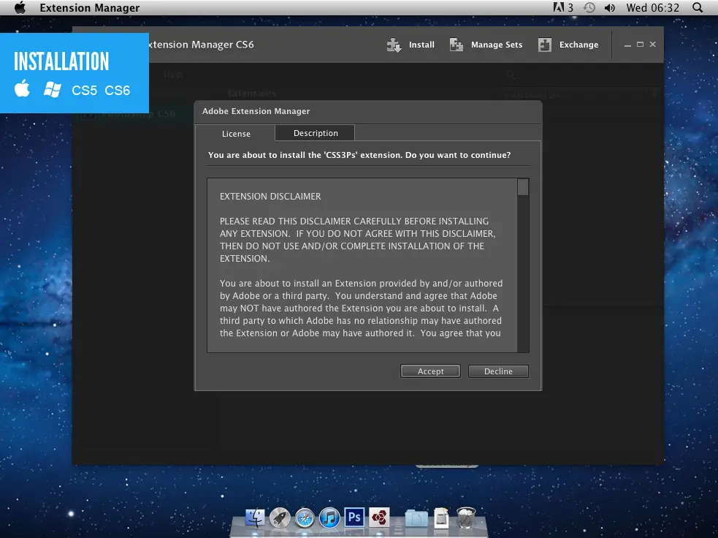Open the Apple menu
The width and height of the screenshot is (718, 538).
20,8
